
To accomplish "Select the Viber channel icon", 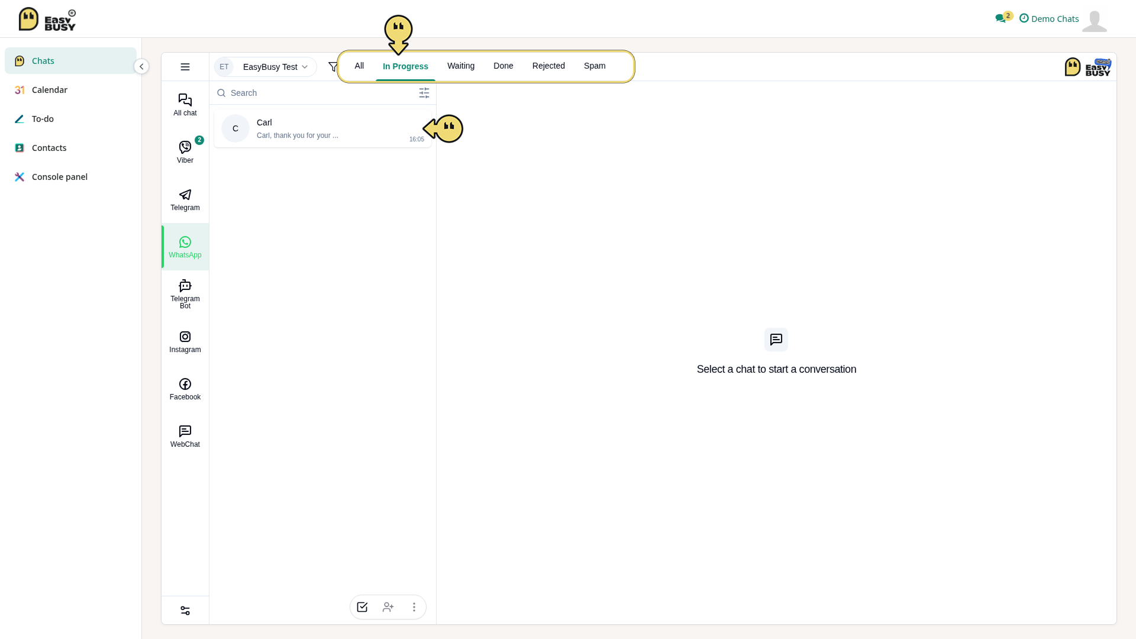I will (185, 147).
